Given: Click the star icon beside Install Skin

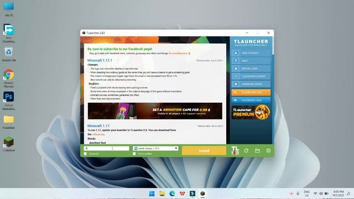Looking at the screenshot, I should point(236,69).
